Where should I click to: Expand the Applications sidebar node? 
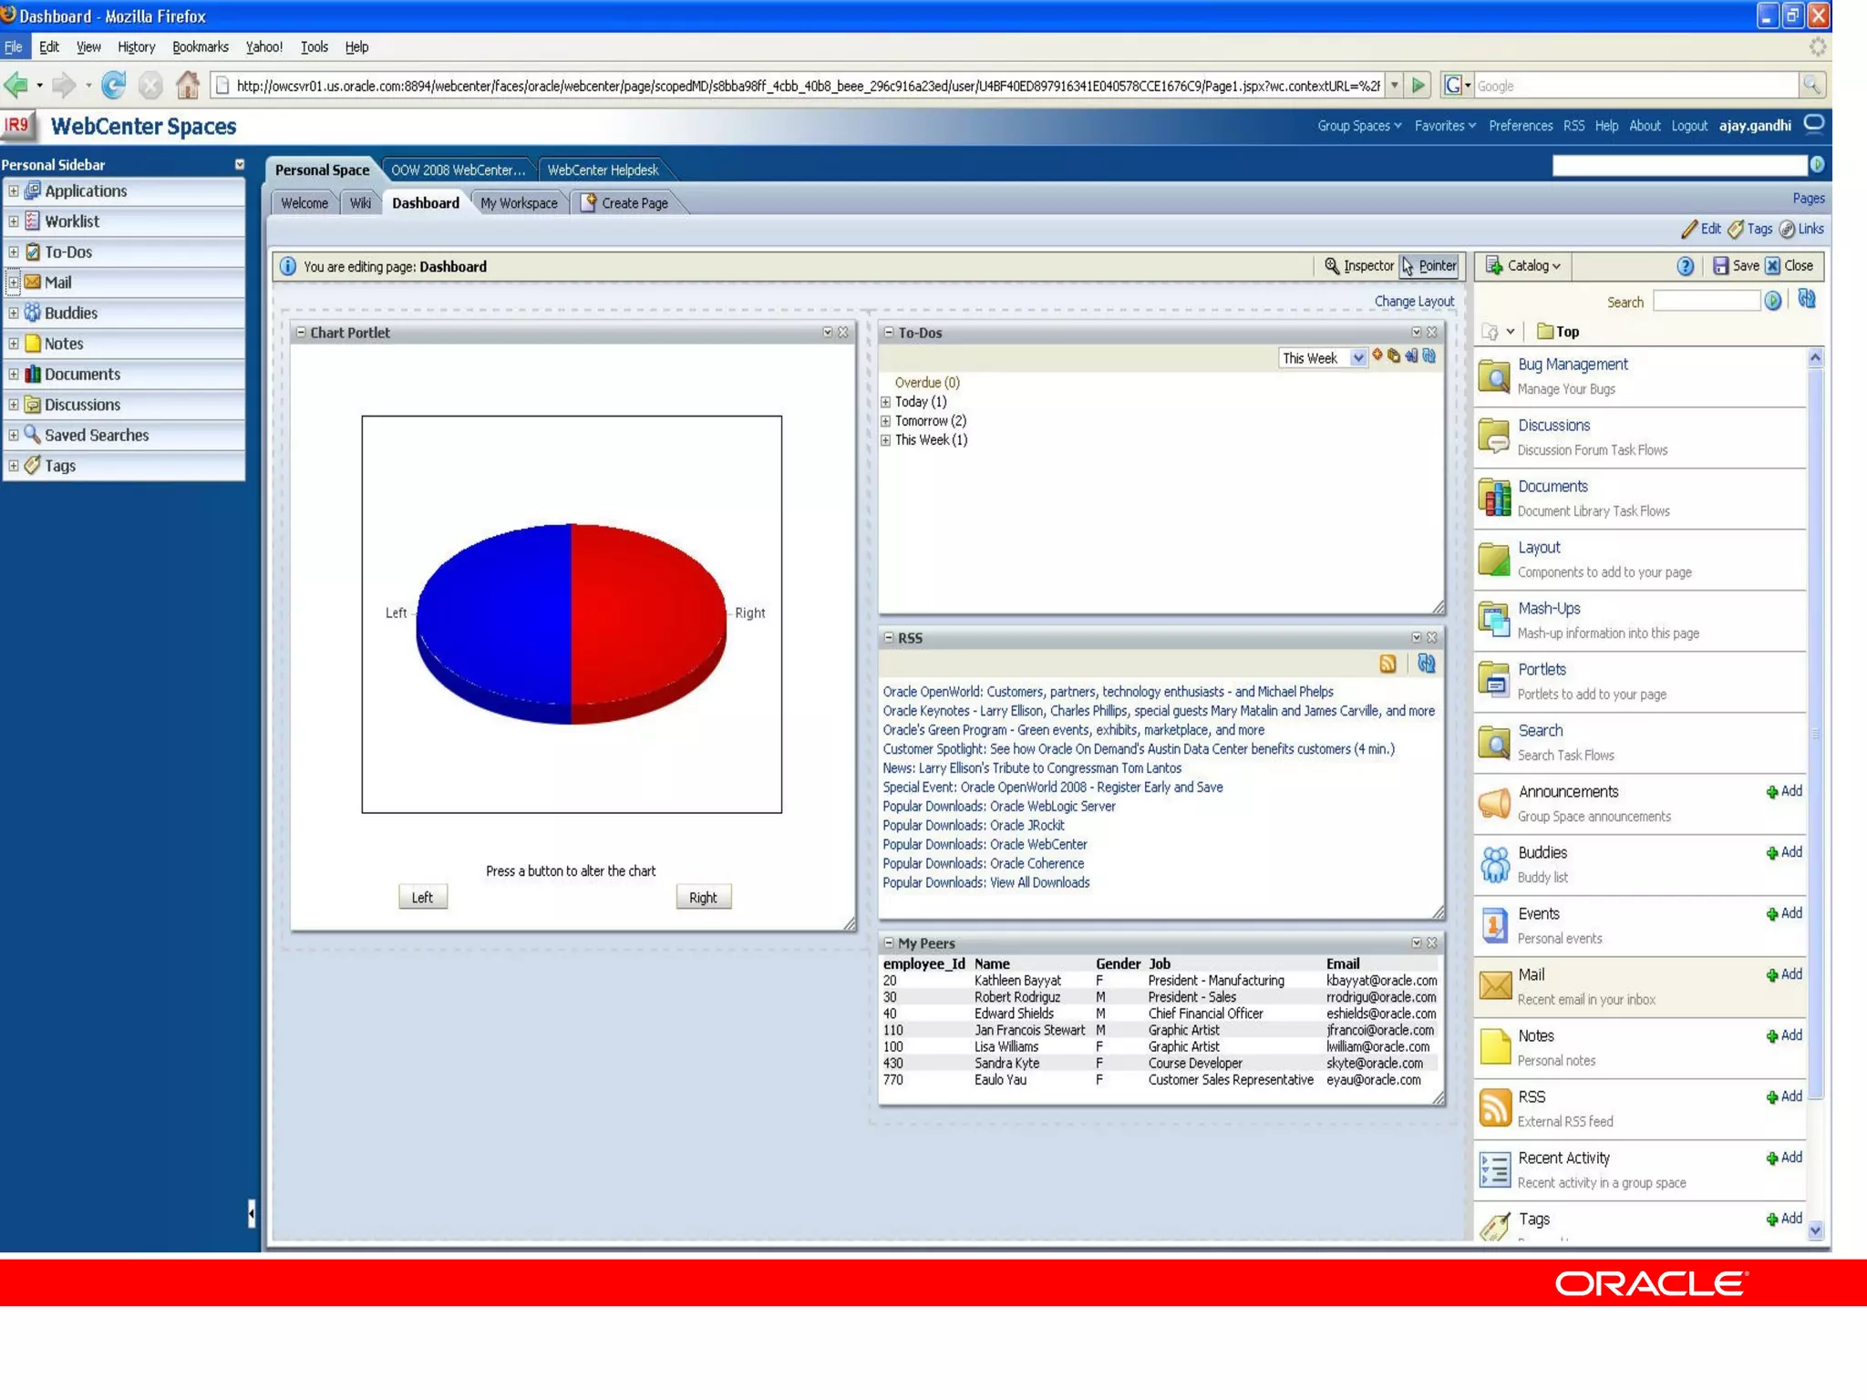coord(14,191)
